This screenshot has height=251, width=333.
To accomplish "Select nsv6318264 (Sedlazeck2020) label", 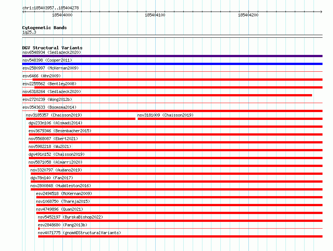I will click(52, 92).
